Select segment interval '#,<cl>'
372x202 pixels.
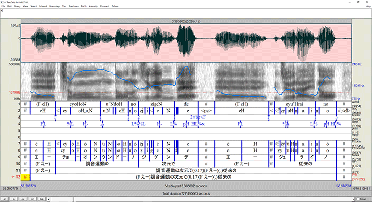(x=344, y=111)
